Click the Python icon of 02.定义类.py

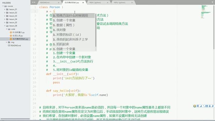point(11,36)
